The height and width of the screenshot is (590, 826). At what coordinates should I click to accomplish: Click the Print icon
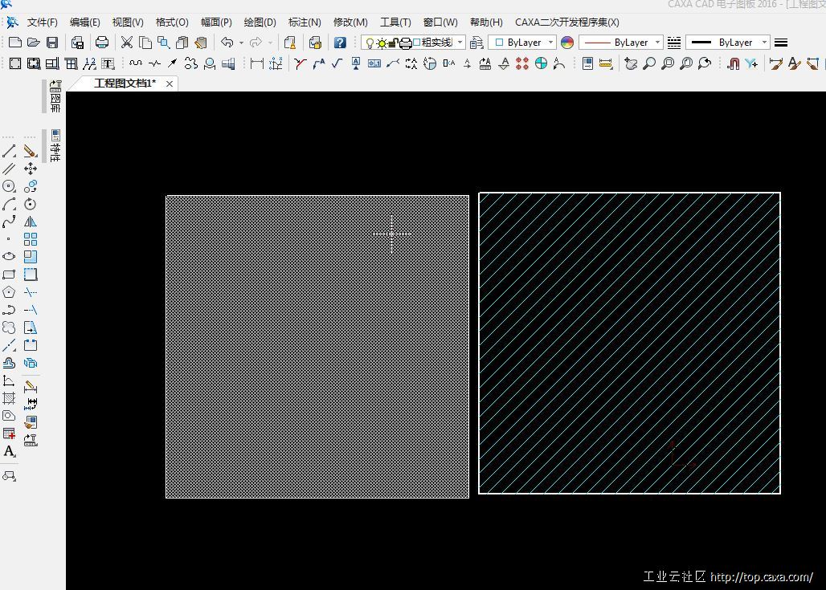click(102, 43)
